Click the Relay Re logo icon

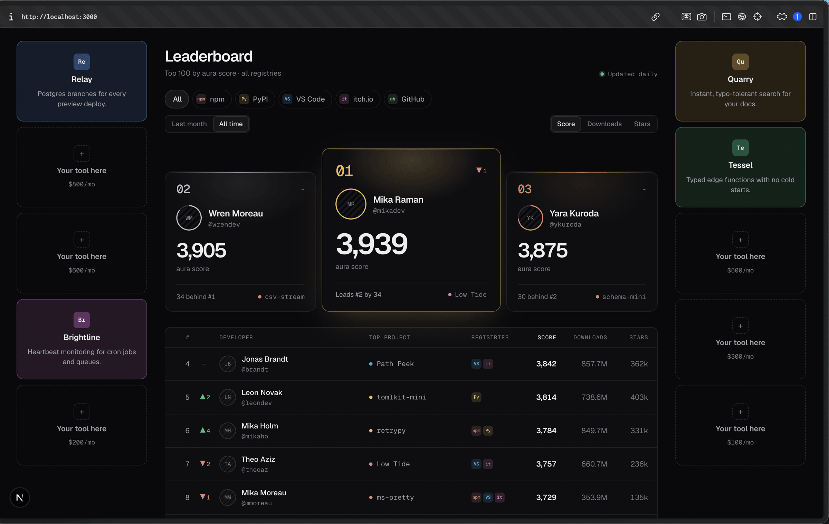pyautogui.click(x=82, y=62)
